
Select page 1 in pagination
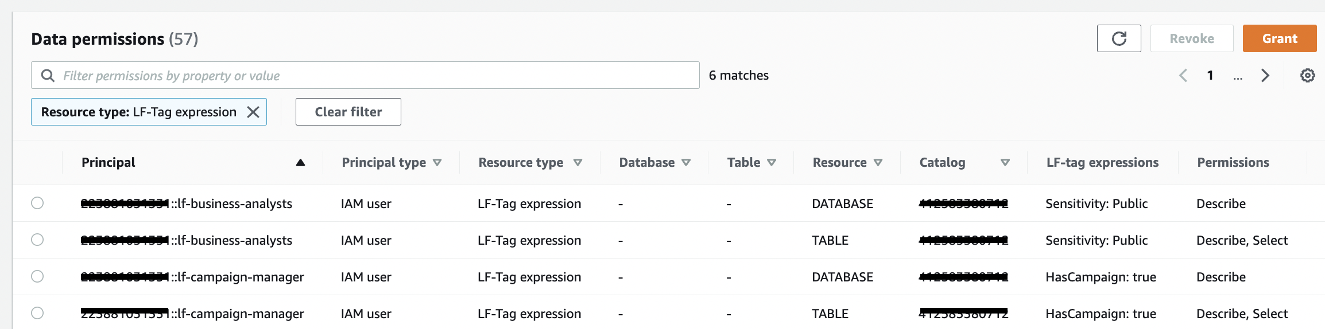(x=1210, y=75)
